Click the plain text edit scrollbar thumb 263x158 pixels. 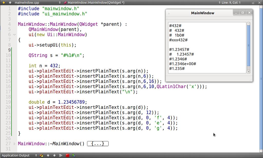[249, 46]
